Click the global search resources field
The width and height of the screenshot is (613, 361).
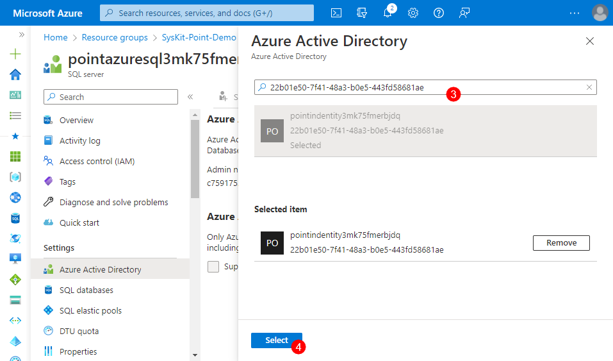tap(207, 13)
